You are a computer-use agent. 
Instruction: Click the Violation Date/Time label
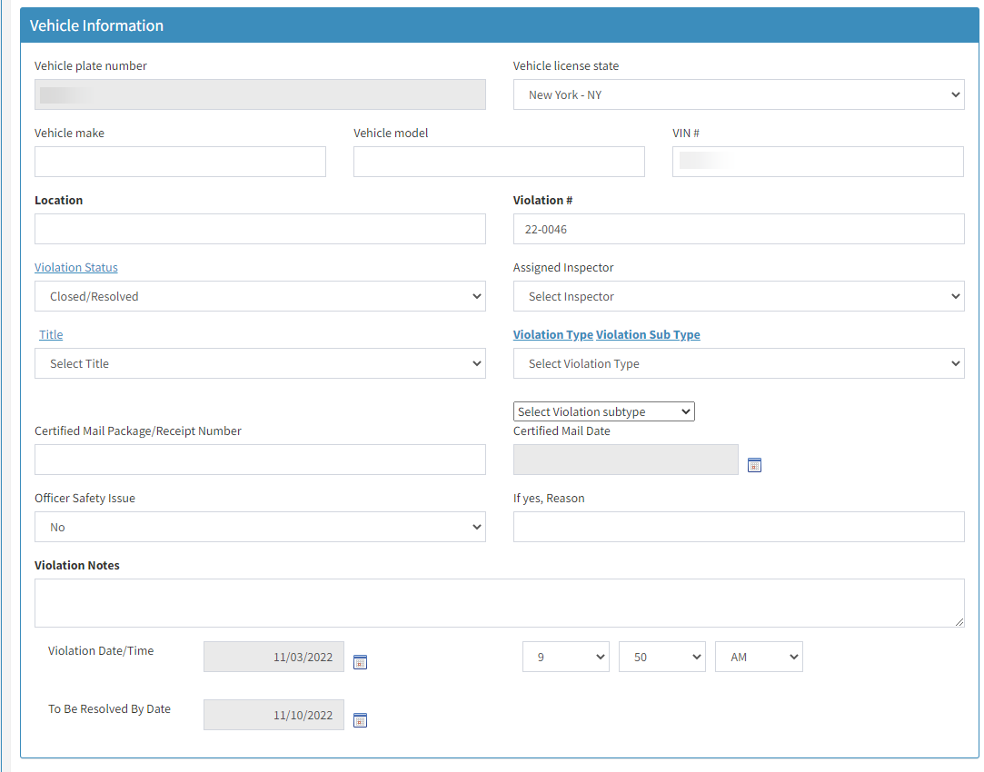(101, 650)
